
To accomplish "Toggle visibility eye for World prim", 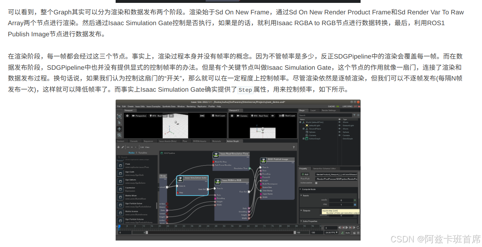I will point(339,122).
